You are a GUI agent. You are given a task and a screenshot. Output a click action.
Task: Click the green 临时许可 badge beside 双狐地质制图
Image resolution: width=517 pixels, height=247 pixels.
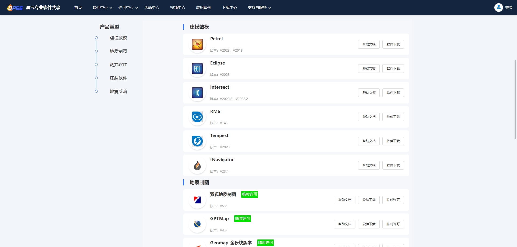250,194
